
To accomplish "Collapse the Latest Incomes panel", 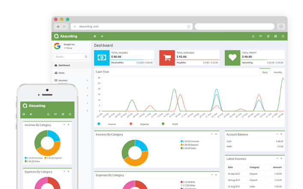I will [x=277, y=159].
